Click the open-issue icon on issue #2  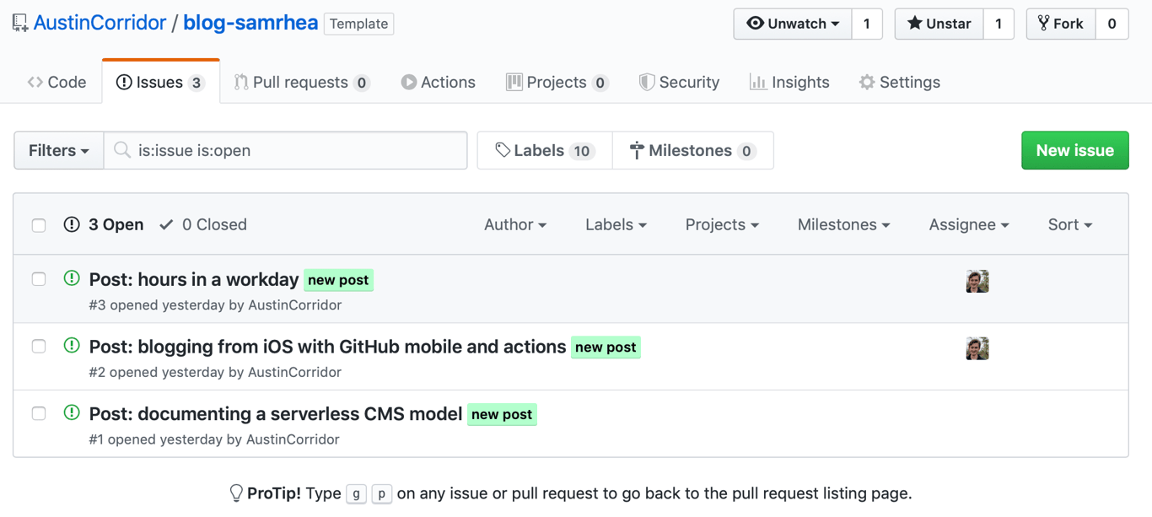72,346
